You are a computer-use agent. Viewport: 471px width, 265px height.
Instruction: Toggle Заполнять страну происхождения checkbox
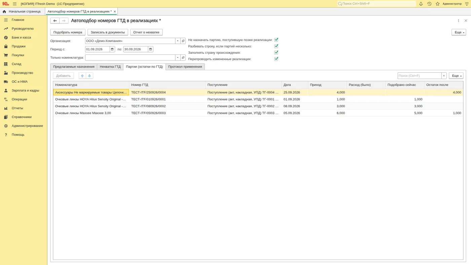276,52
